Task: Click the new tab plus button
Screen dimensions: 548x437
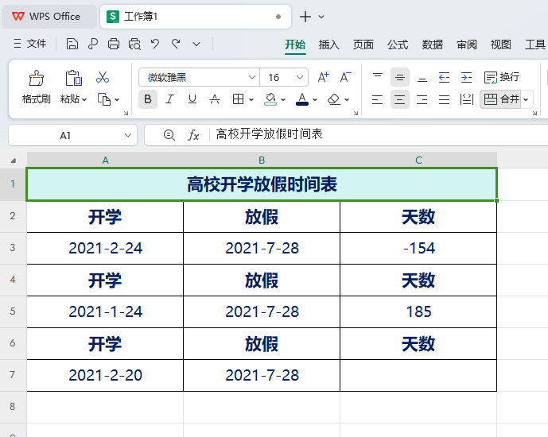Action: coord(305,17)
